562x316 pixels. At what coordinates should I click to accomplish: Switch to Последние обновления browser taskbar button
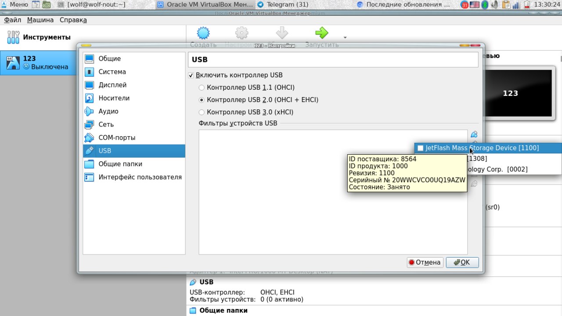tap(403, 5)
